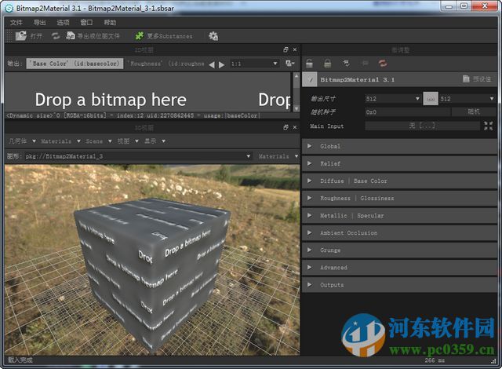Go to previous output with left arrow

point(212,64)
